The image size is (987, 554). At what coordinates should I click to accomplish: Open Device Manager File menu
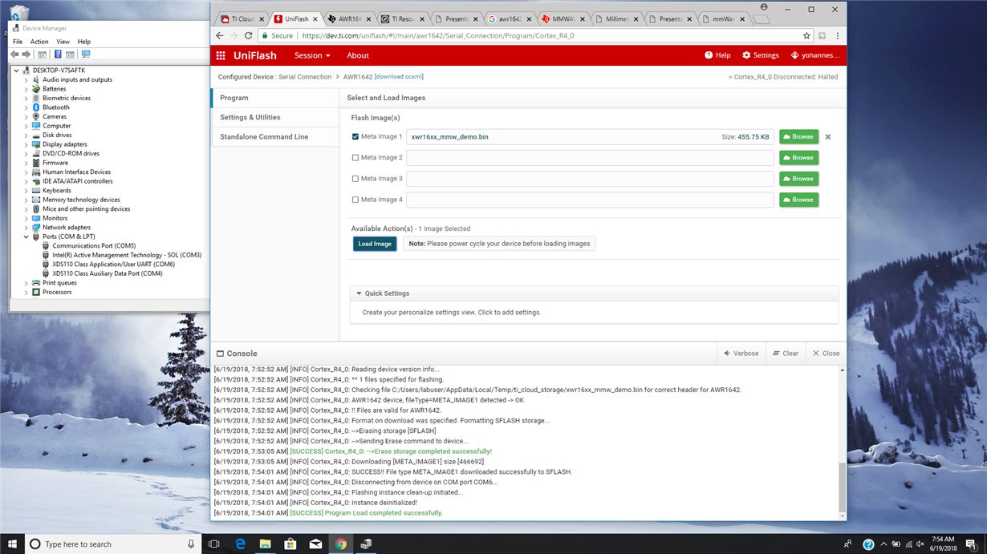tap(18, 42)
